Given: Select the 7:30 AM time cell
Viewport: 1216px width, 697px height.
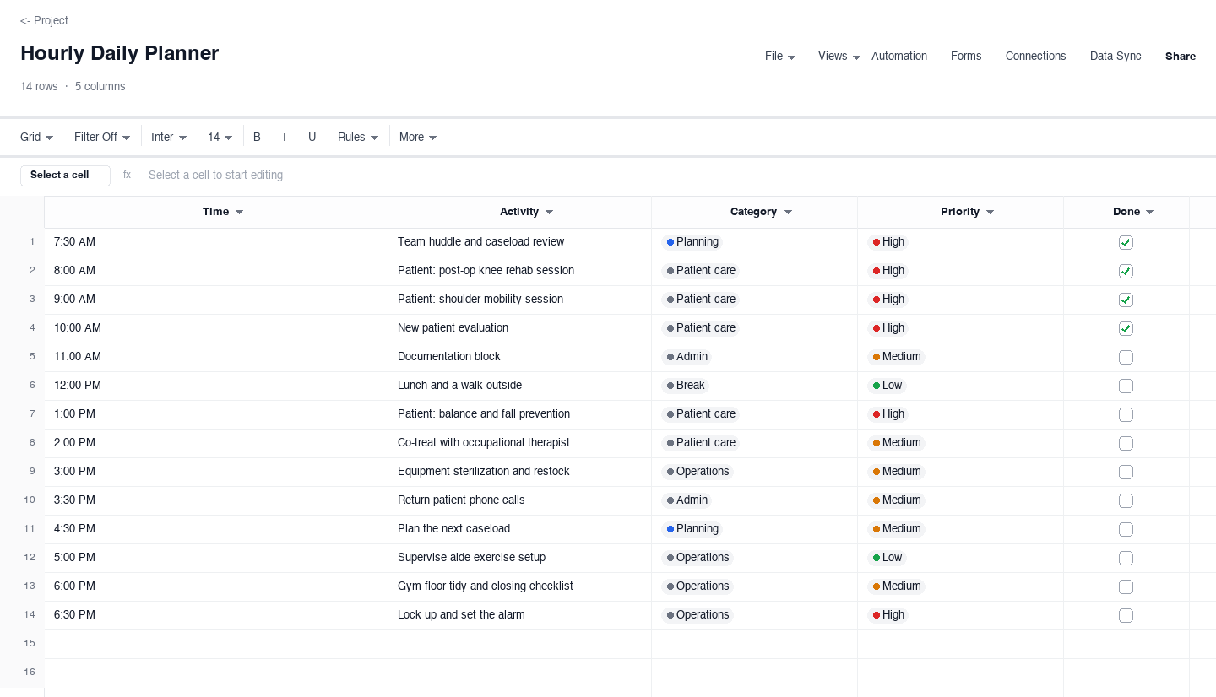Looking at the screenshot, I should click(x=216, y=242).
